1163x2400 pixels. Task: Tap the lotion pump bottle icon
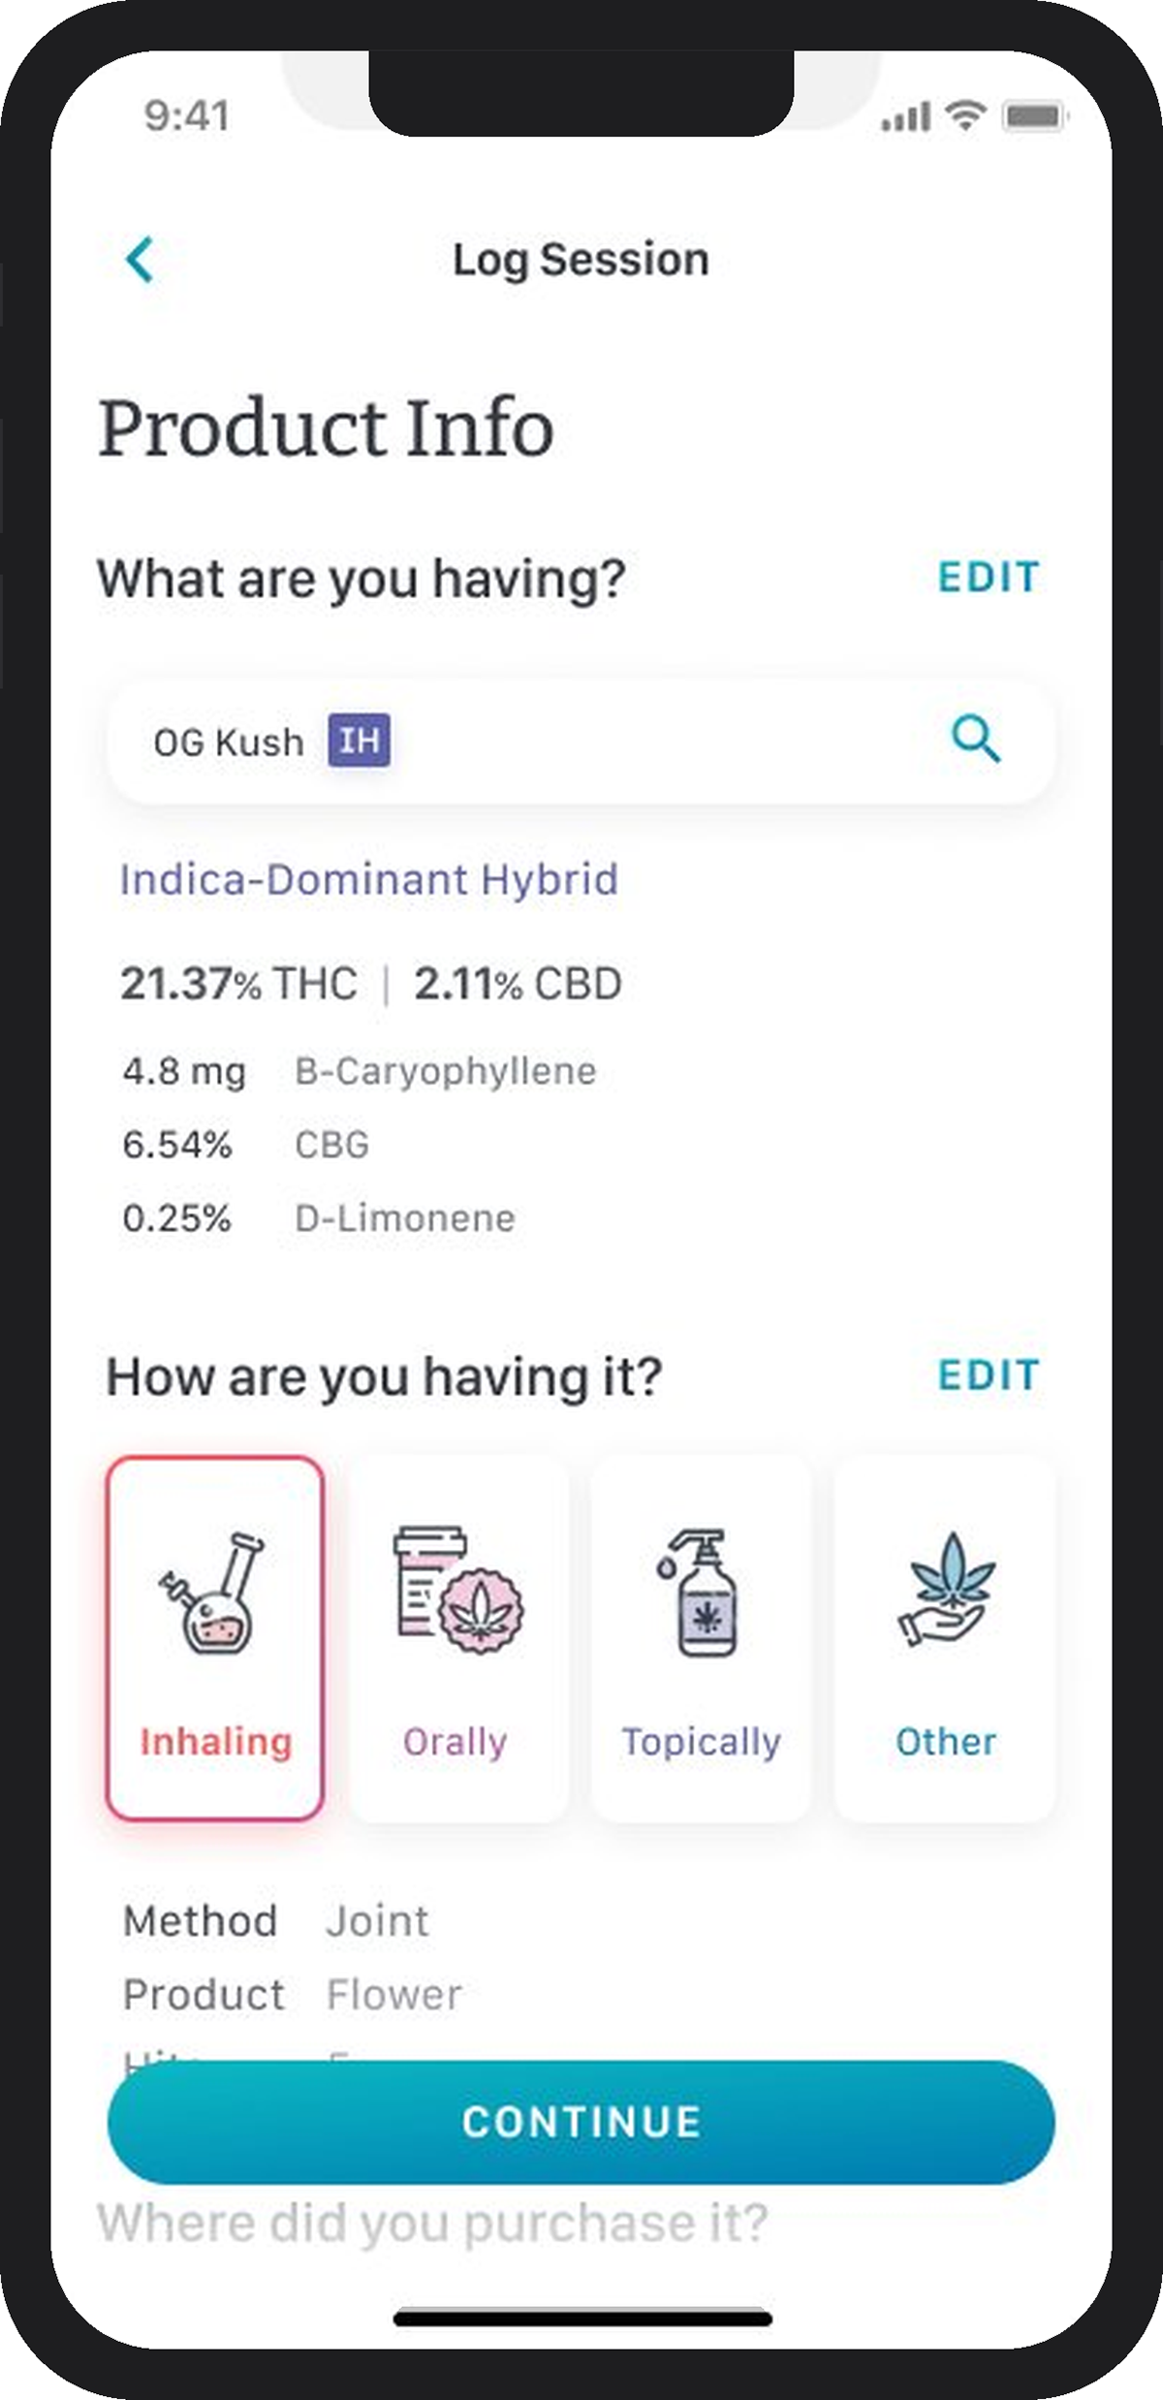pyautogui.click(x=701, y=1593)
